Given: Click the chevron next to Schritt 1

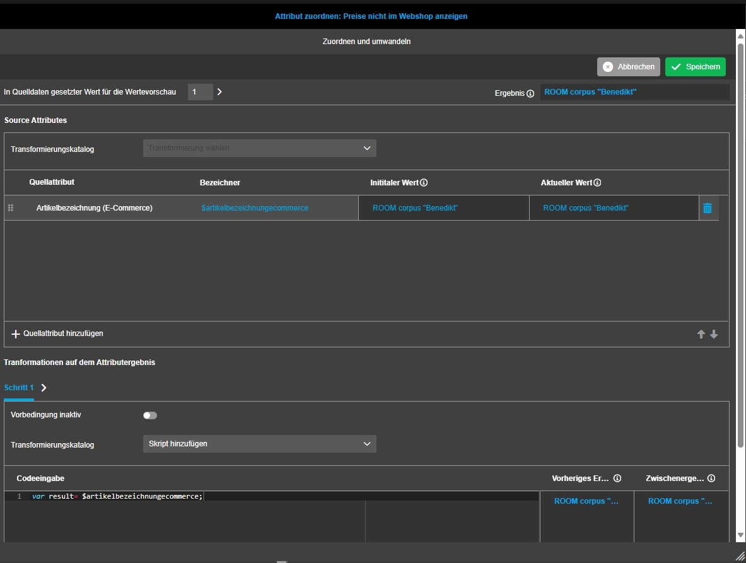Looking at the screenshot, I should 44,388.
